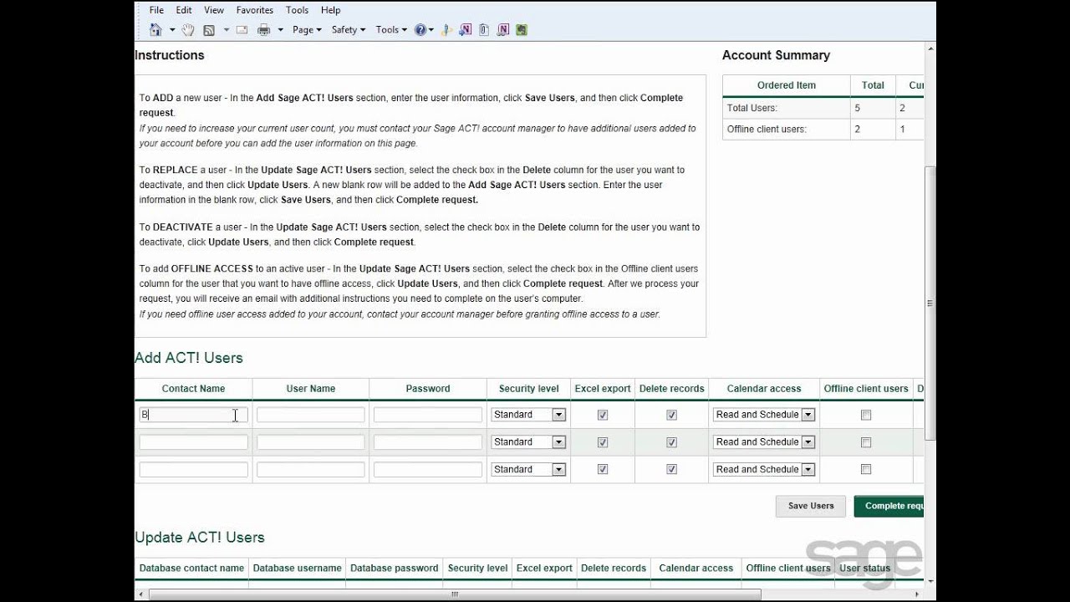The height and width of the screenshot is (602, 1070).
Task: Open the Edit menu
Action: click(184, 10)
